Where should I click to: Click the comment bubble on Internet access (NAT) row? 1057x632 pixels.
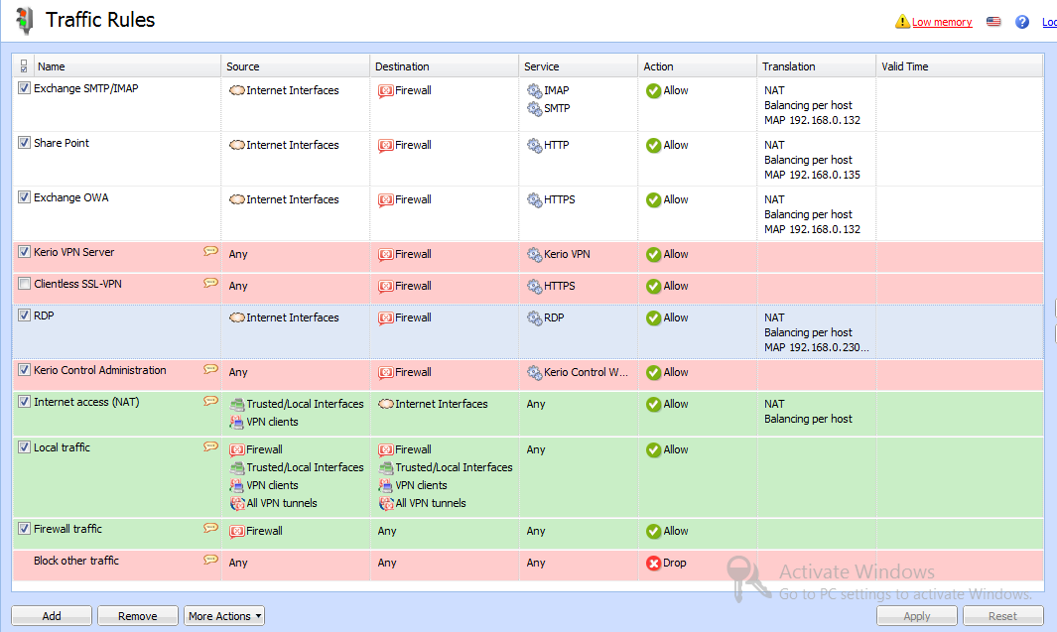211,401
